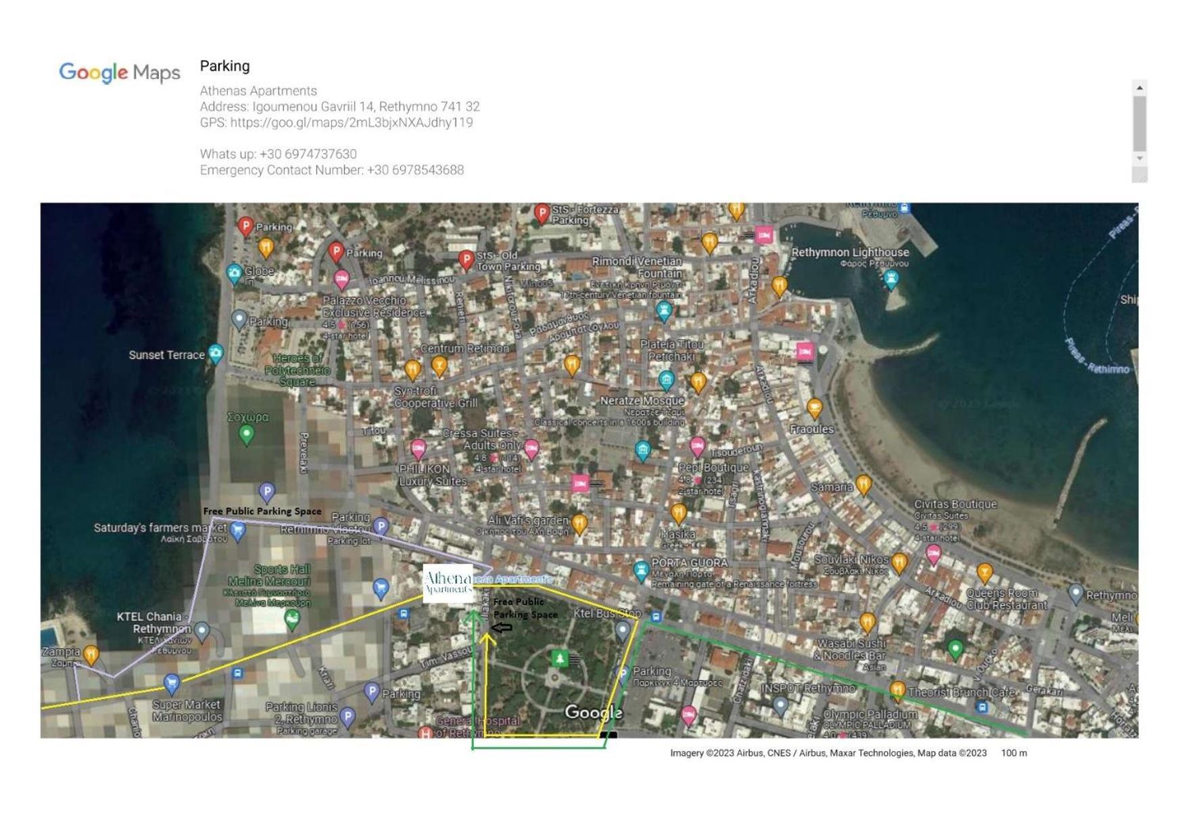Open the Ali Vafi's garden restaurant pin
Viewport: 1186px width, 839px height.
click(x=579, y=523)
